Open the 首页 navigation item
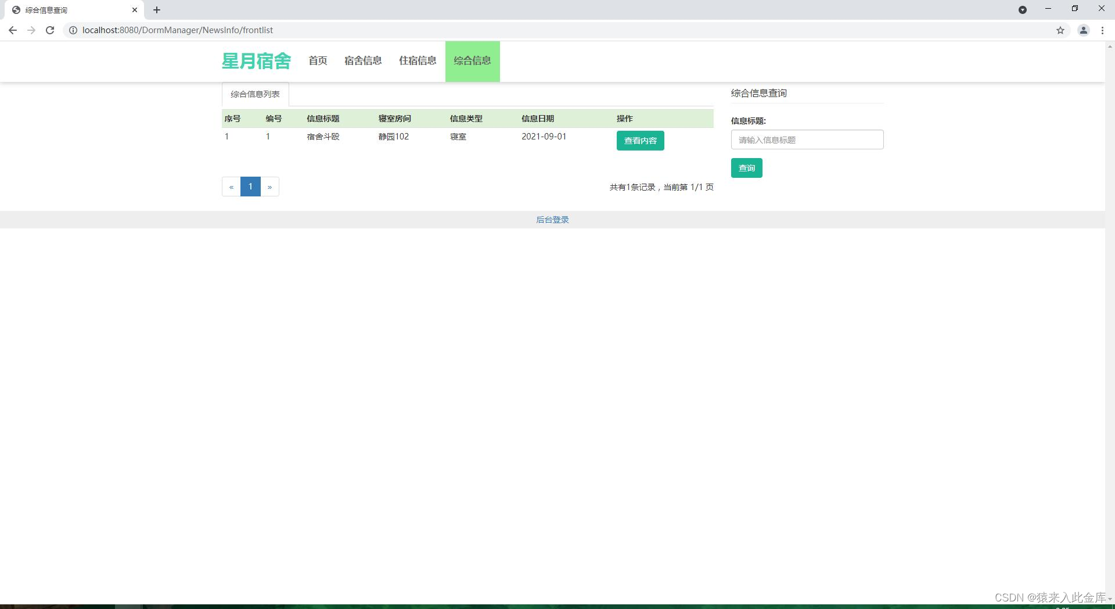 (x=318, y=61)
